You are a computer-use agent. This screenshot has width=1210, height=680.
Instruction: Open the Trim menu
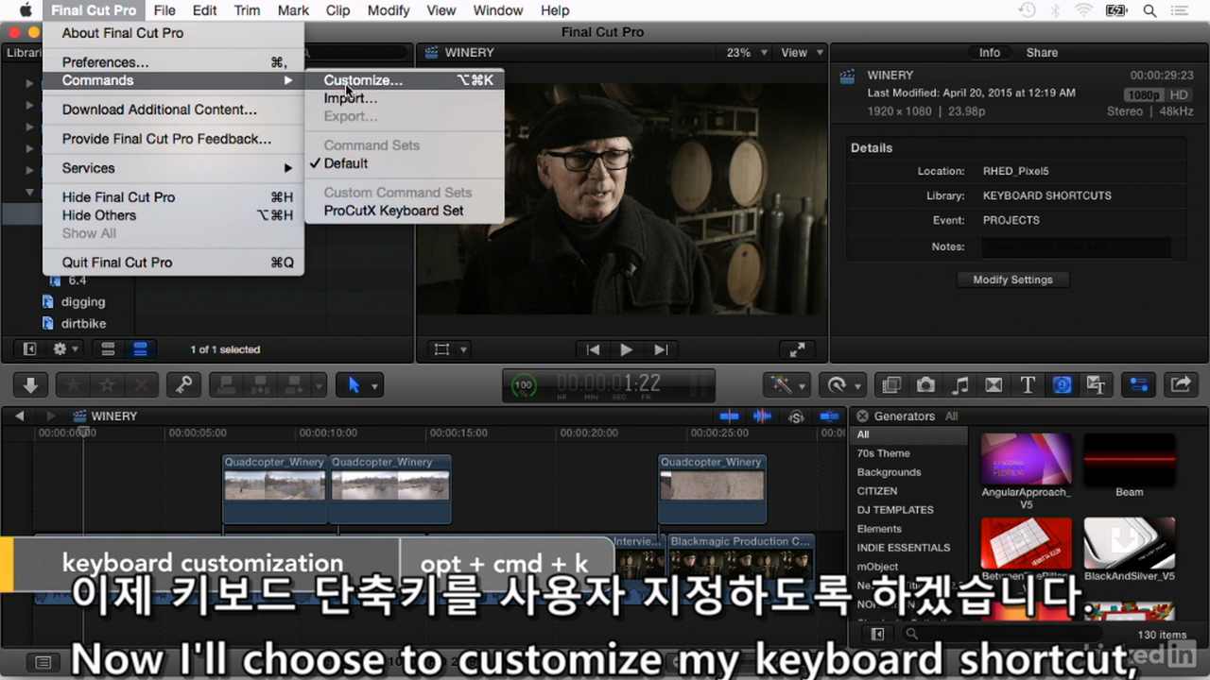(x=247, y=10)
